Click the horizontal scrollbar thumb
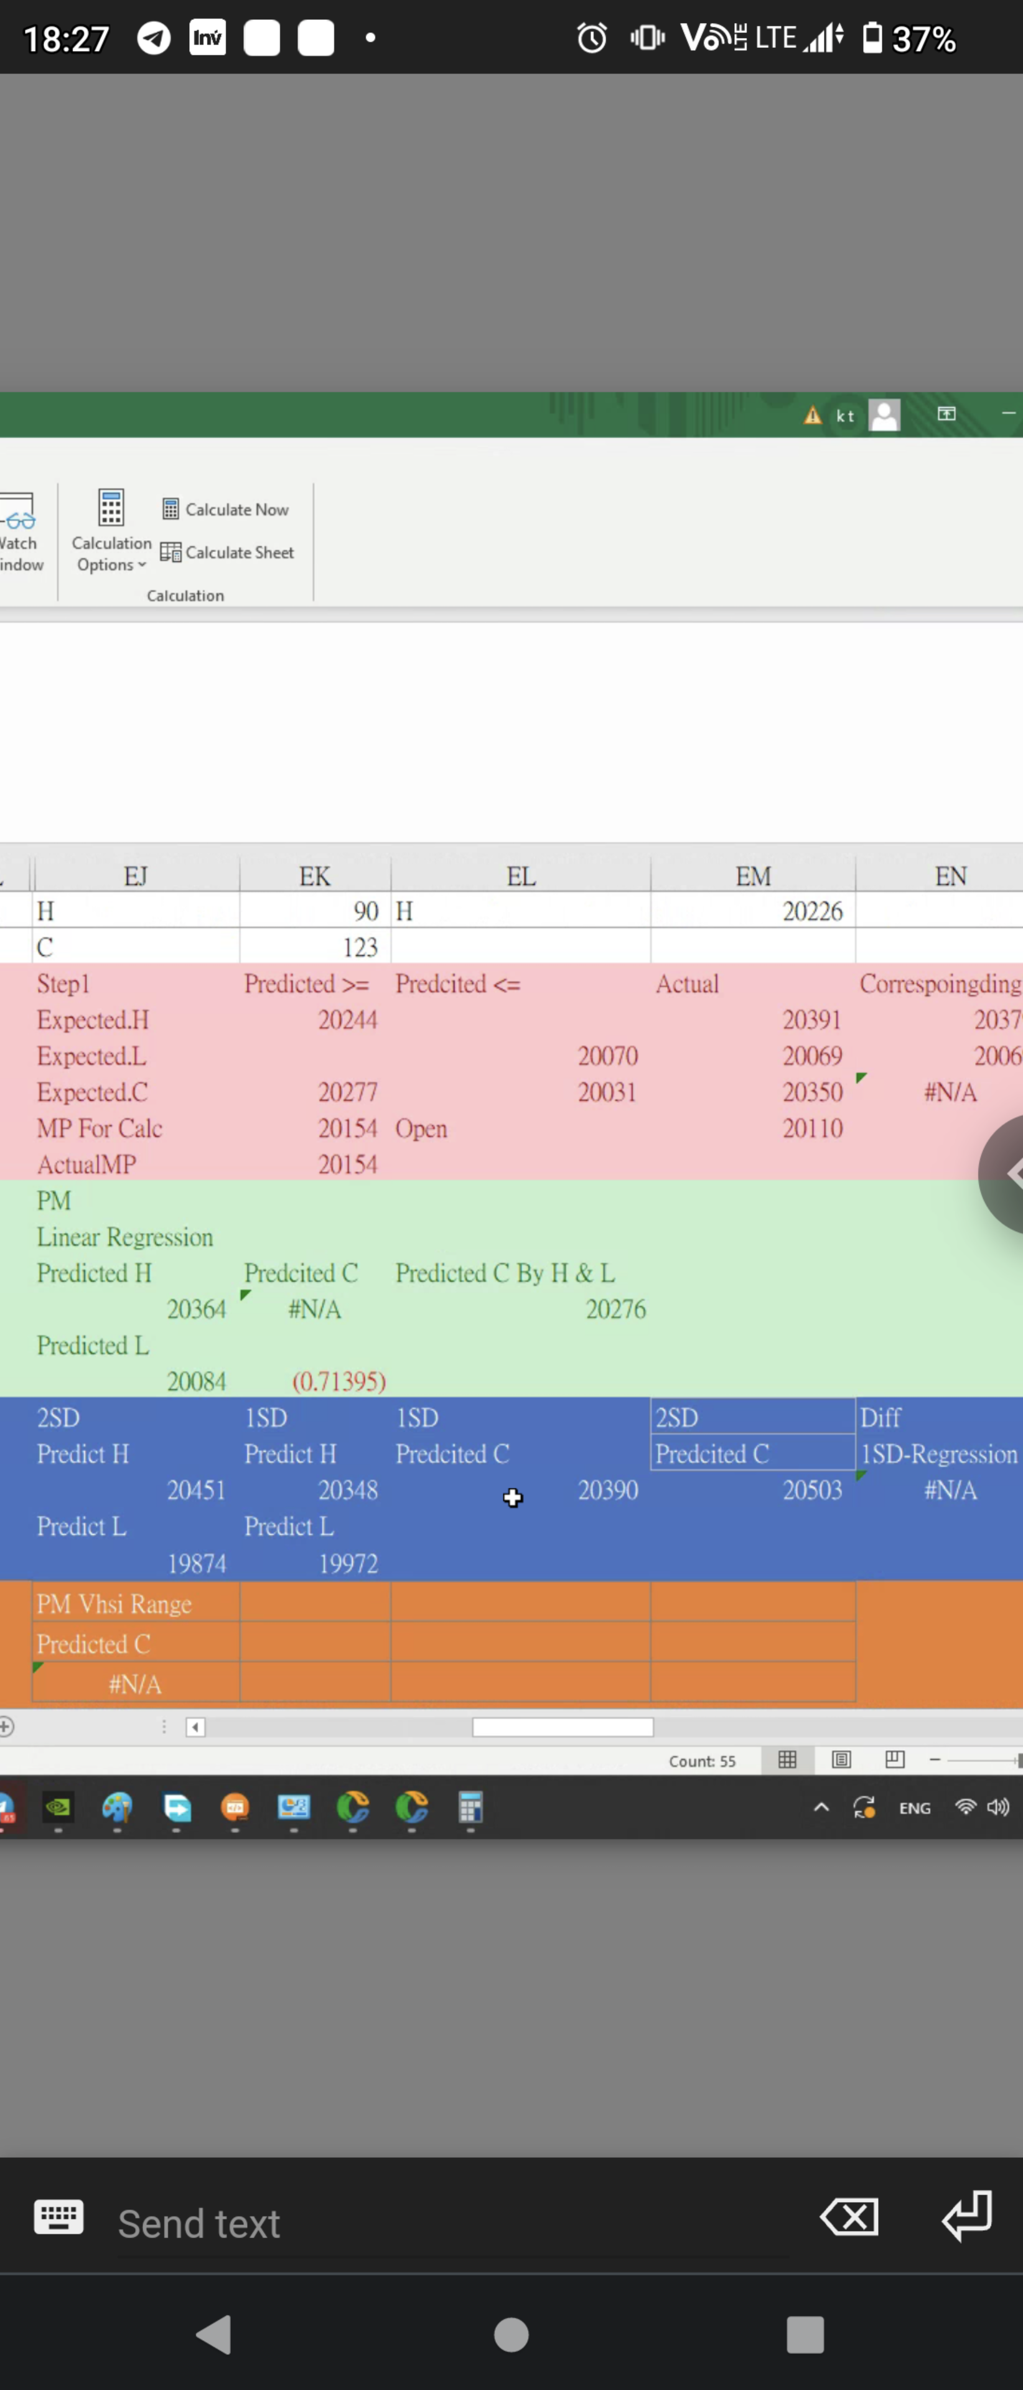1023x2390 pixels. 562,1727
